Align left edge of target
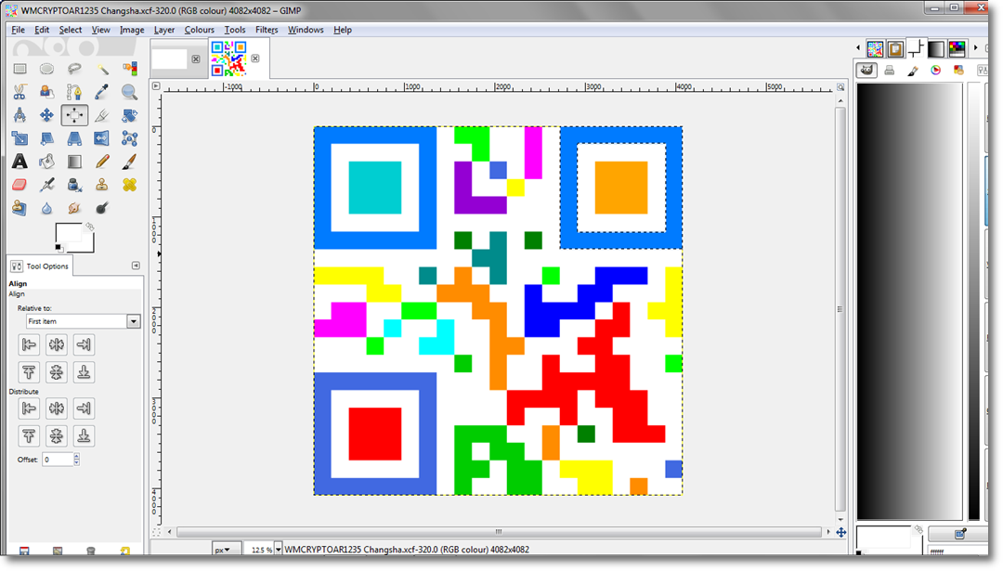1003x571 pixels. coord(29,344)
